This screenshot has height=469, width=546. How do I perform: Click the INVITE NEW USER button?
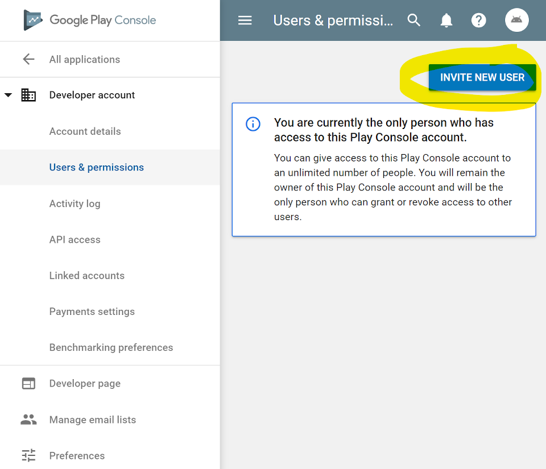tap(482, 77)
